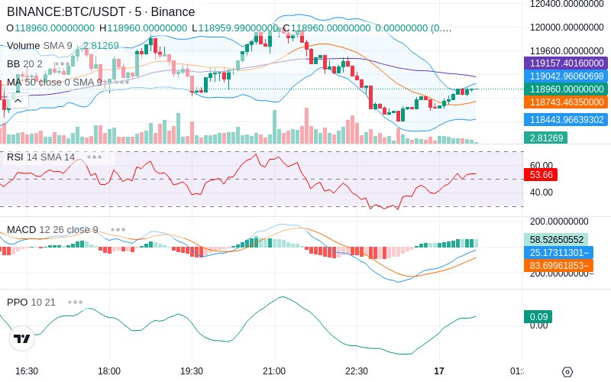
Task: Collapse the indicator legend chevron
Action: [x=18, y=101]
